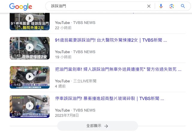
Task: Open Google Lens image search
Action: tap(172, 6)
